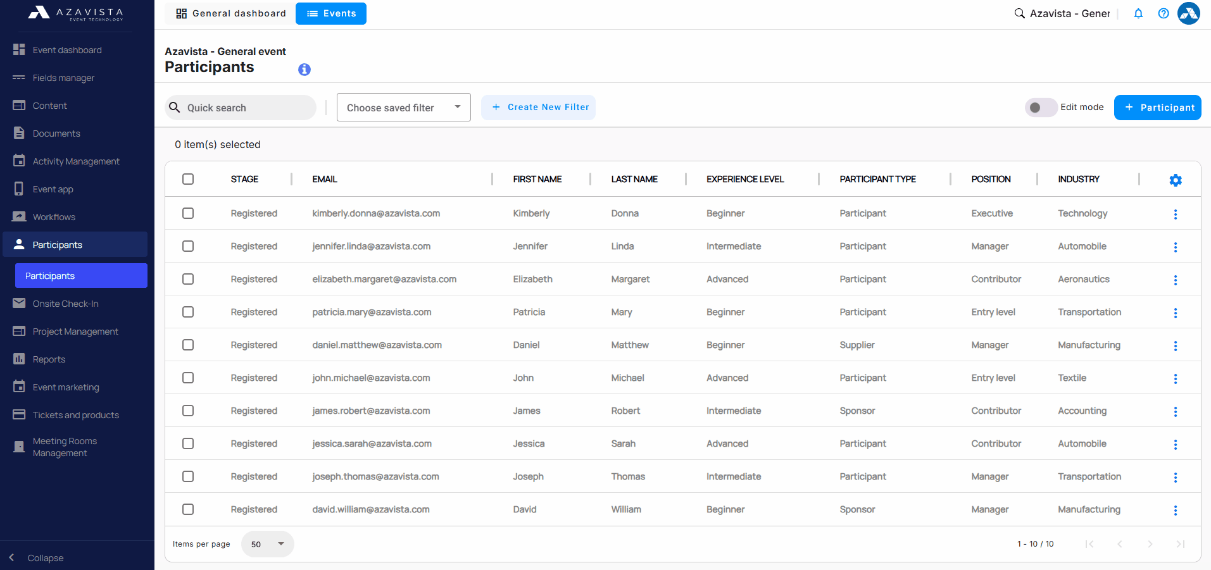Click the add Participant button

(x=1158, y=108)
